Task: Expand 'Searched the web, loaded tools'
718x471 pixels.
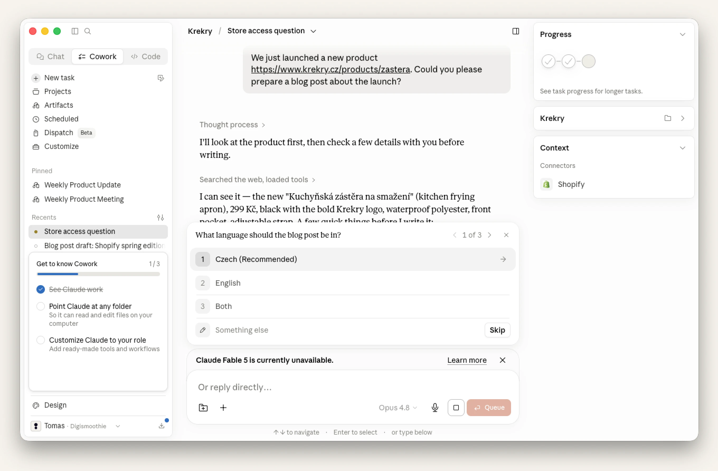Action: tap(257, 180)
